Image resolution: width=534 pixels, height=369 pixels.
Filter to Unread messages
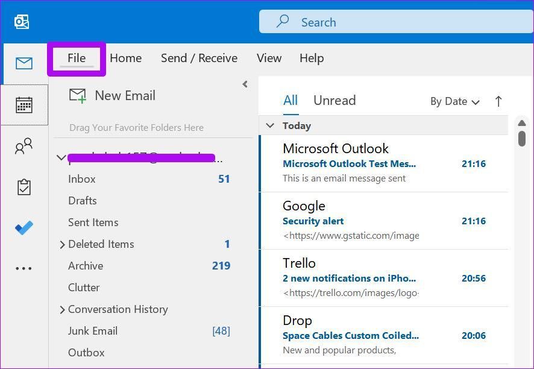(x=335, y=101)
